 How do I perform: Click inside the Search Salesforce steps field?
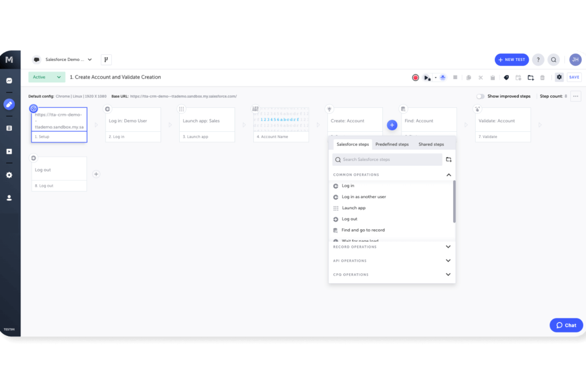click(387, 159)
